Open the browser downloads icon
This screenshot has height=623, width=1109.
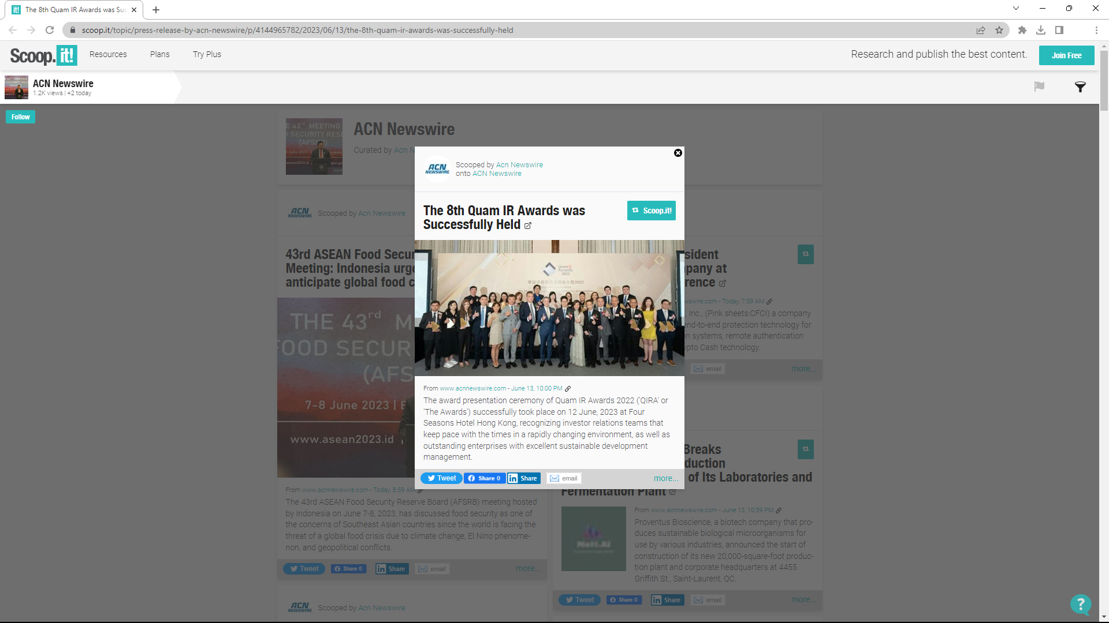tap(1041, 30)
